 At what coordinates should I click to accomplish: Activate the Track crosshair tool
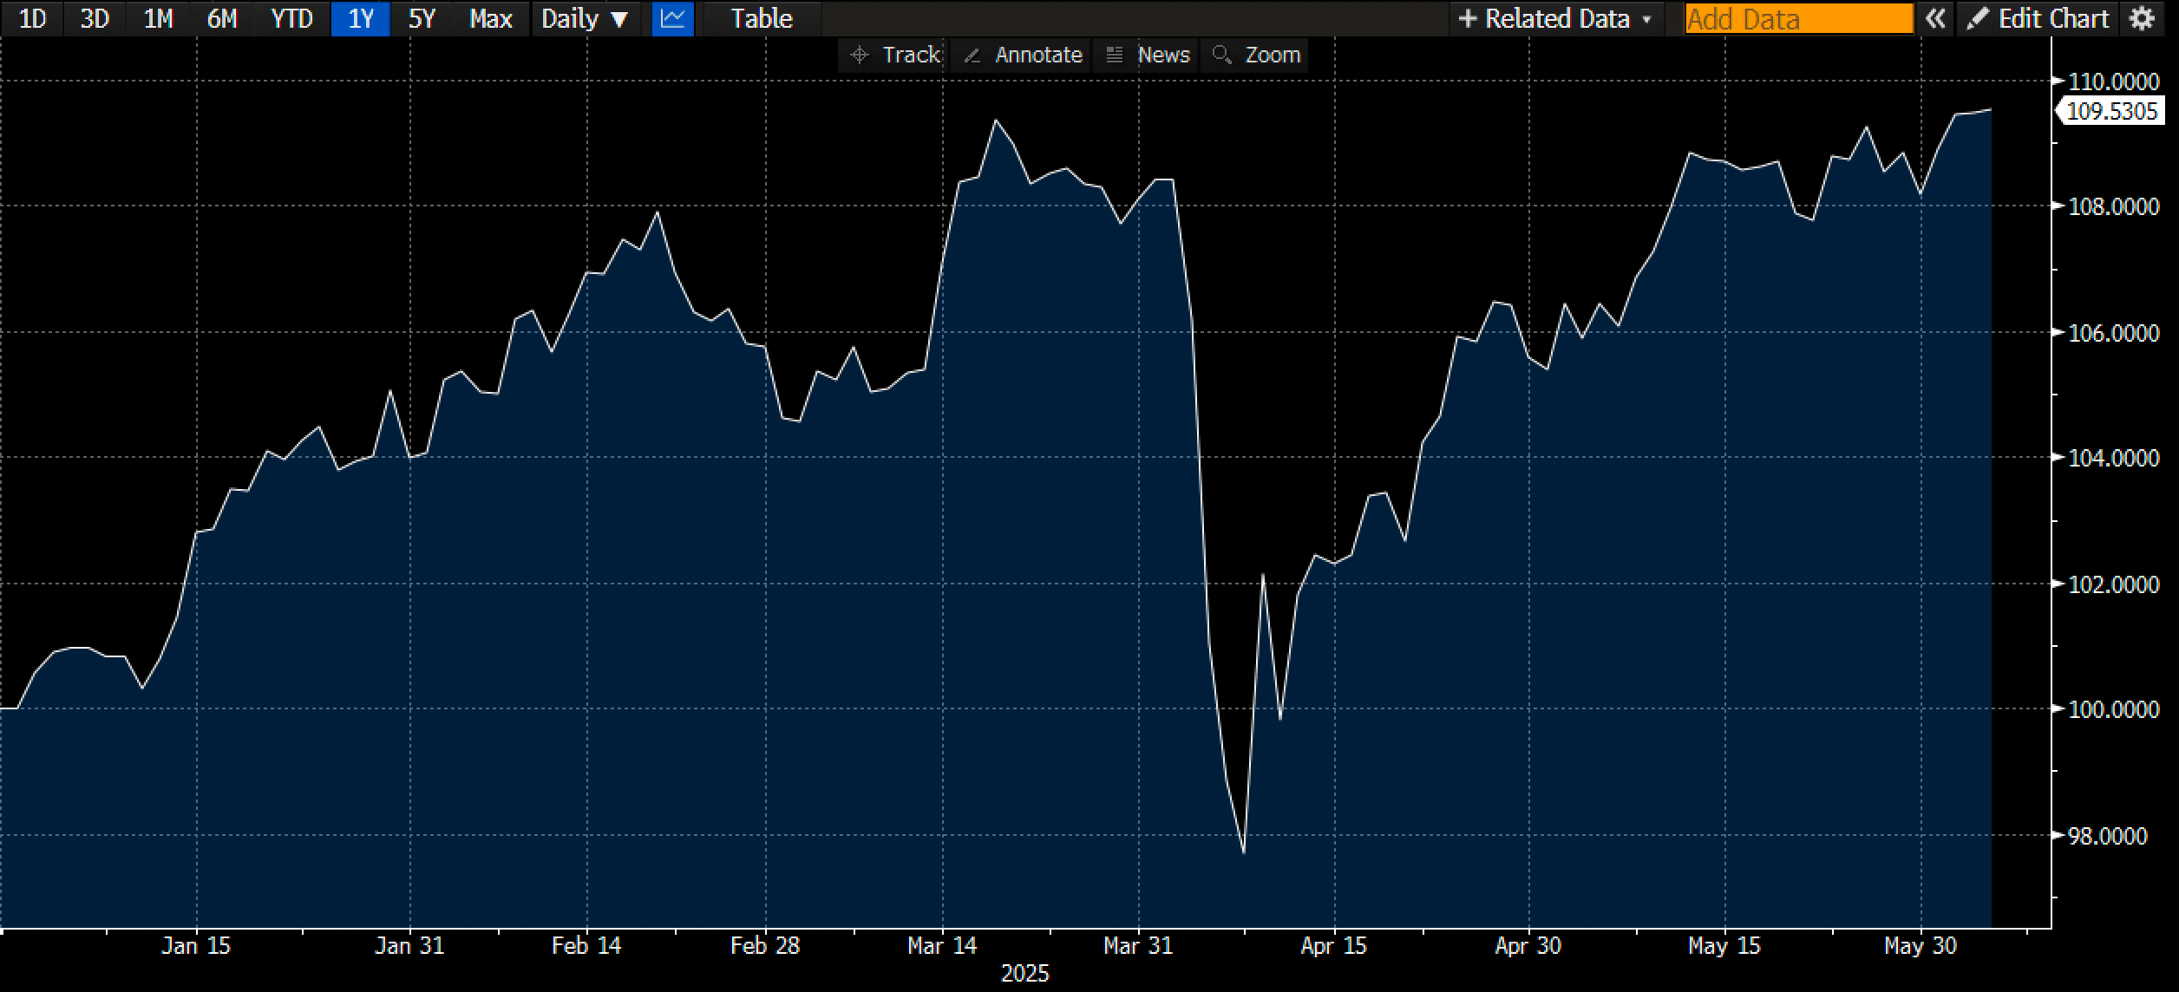point(895,55)
